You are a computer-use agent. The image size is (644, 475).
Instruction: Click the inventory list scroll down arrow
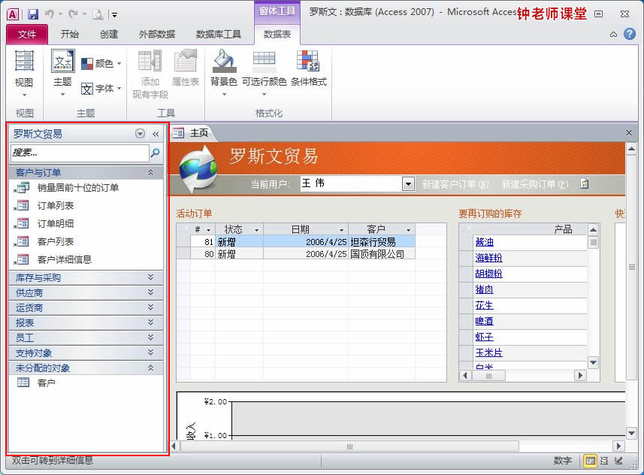tap(593, 362)
